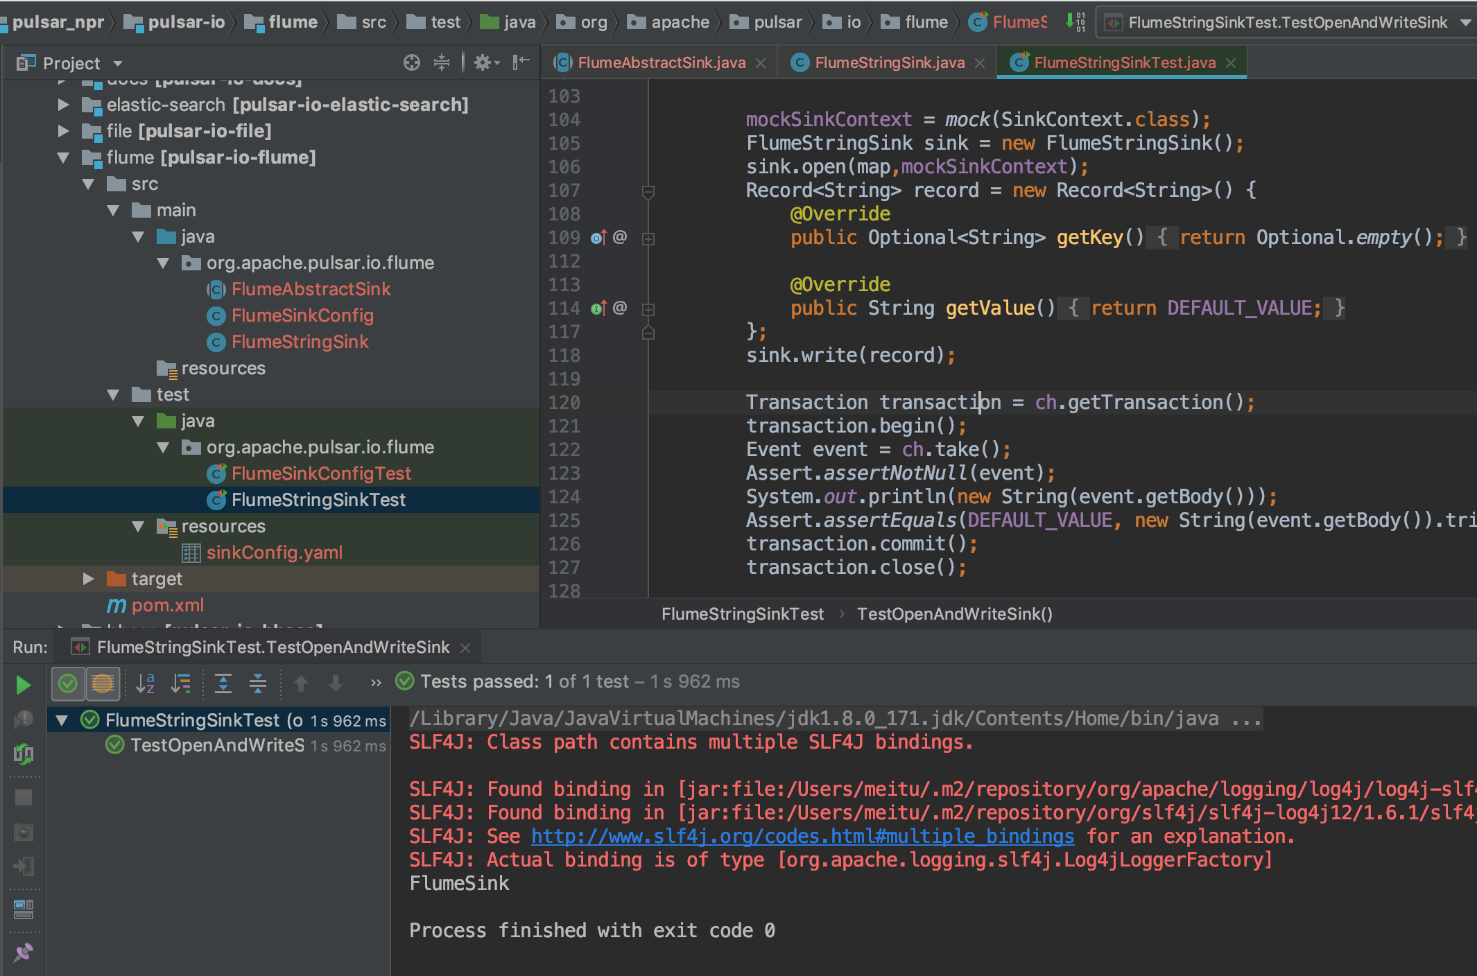Image resolution: width=1477 pixels, height=976 pixels.
Task: Expand elastic-search module in tree
Action: 63,105
